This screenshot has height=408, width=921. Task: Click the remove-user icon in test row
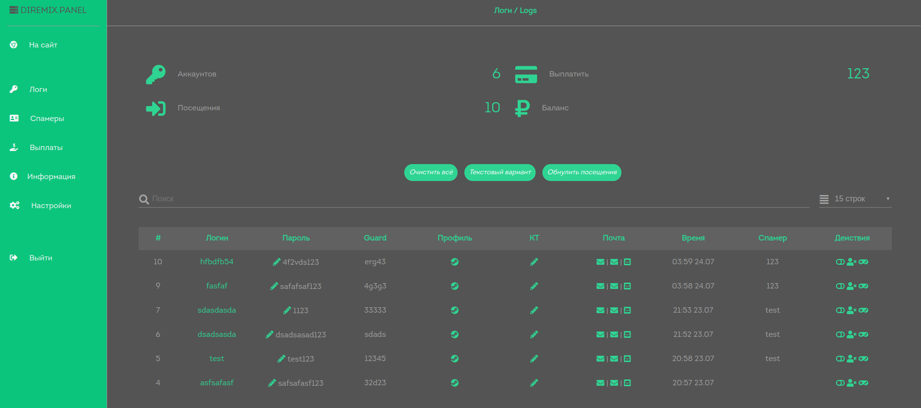click(852, 359)
